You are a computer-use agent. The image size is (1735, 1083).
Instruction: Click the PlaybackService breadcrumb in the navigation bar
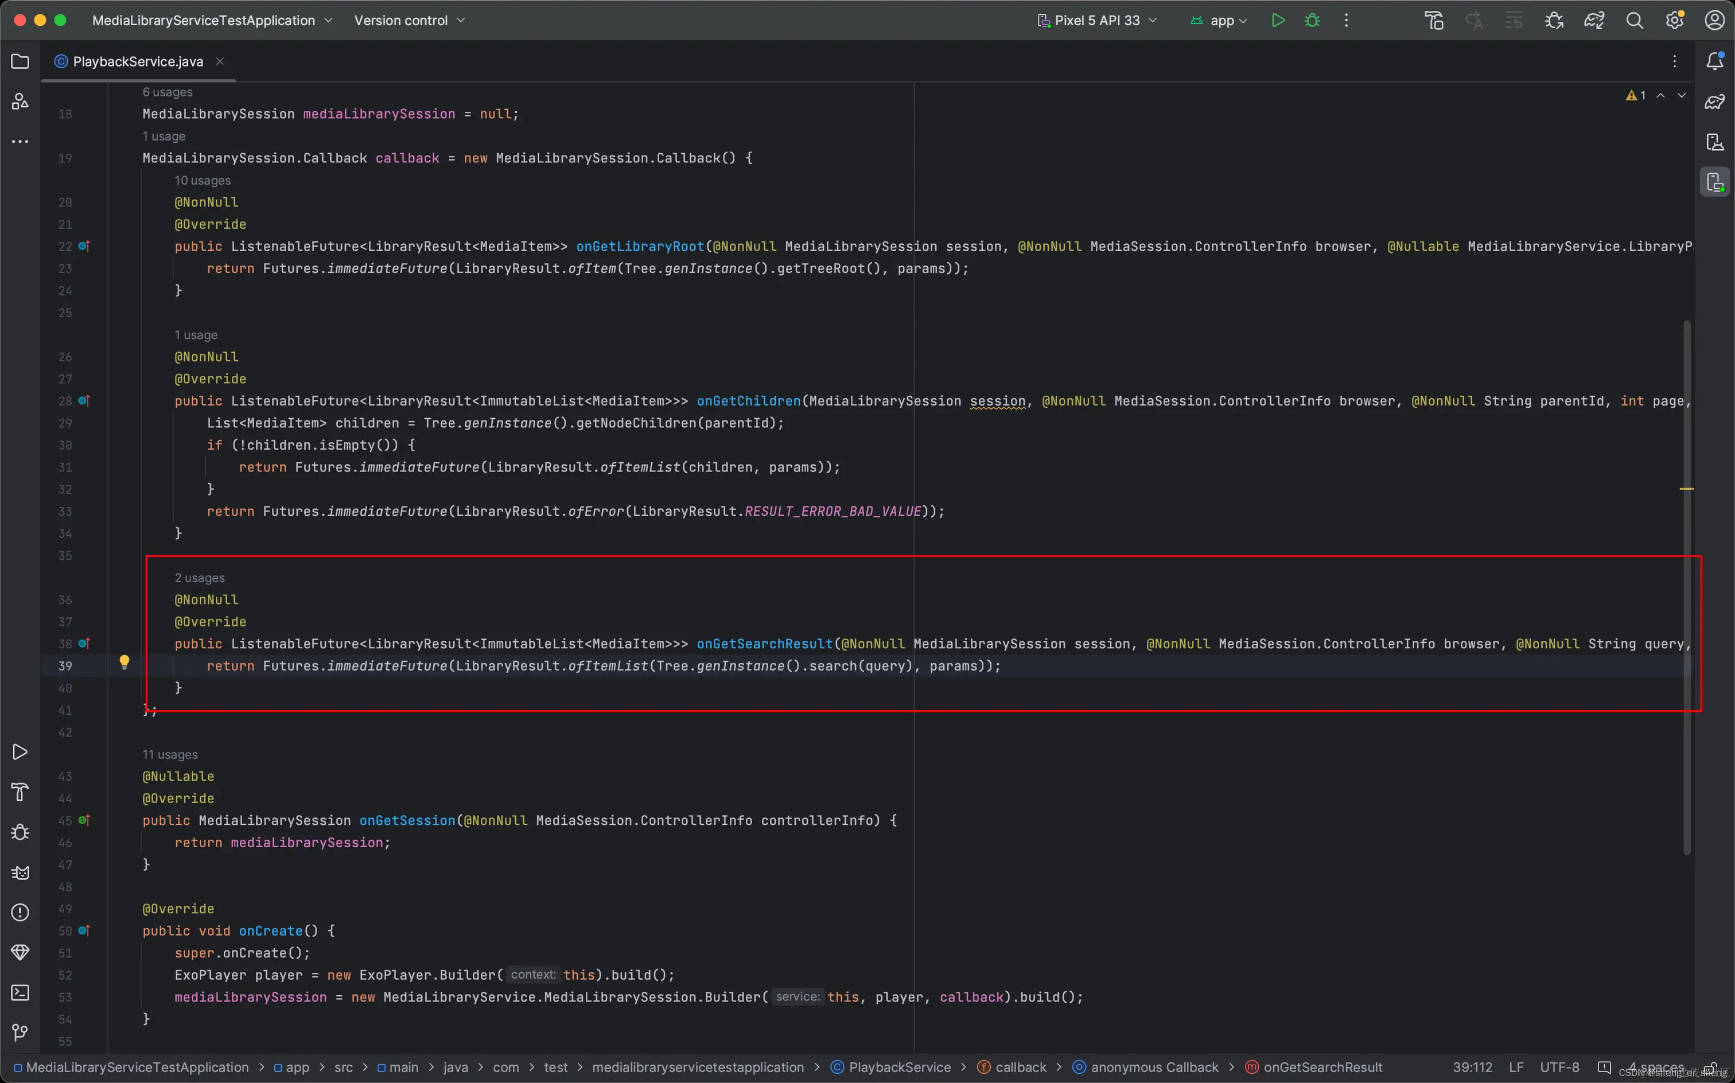[899, 1068]
